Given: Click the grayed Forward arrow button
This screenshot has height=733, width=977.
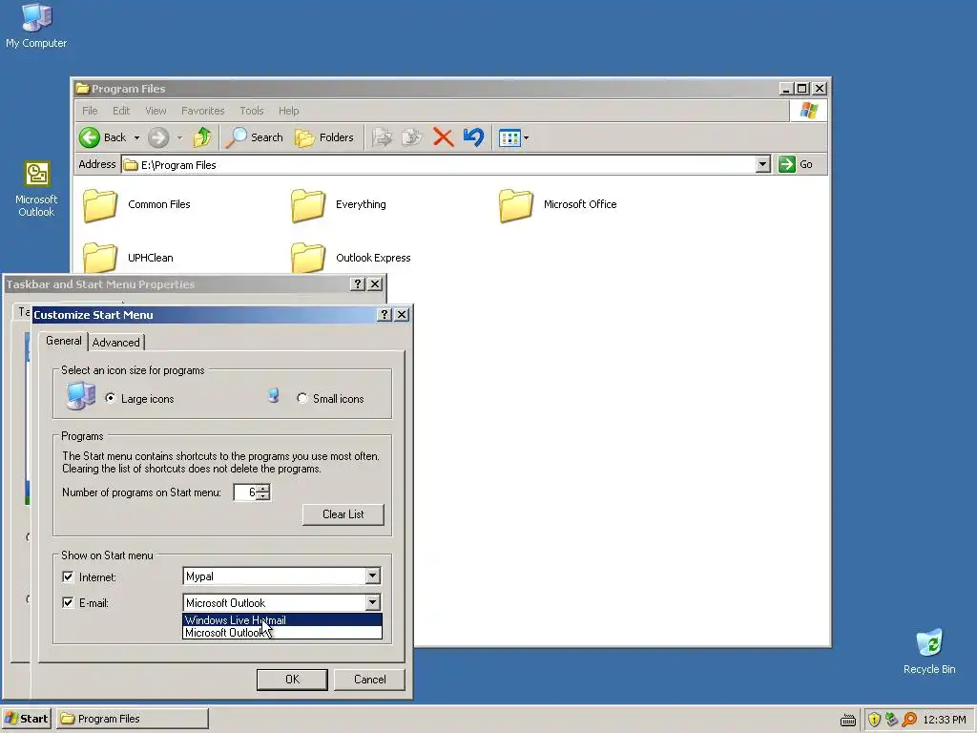Looking at the screenshot, I should tap(158, 137).
